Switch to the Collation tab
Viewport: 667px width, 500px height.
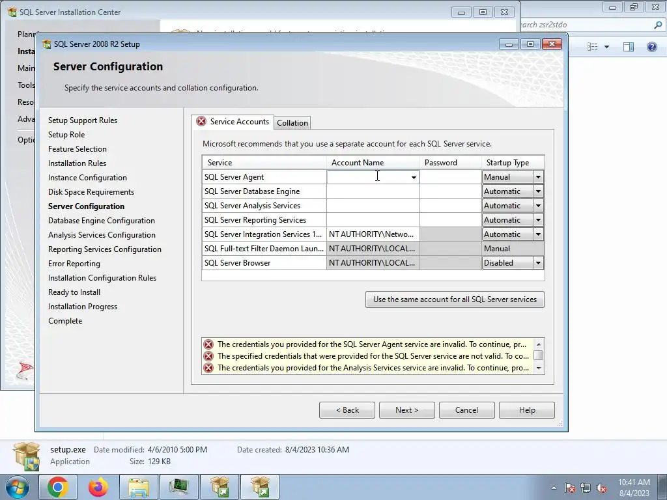292,123
